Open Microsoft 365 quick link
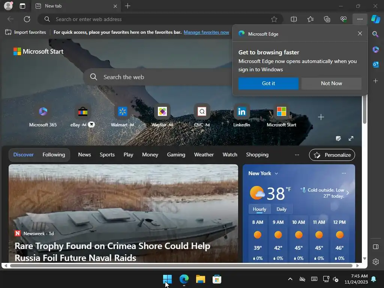 point(43,116)
